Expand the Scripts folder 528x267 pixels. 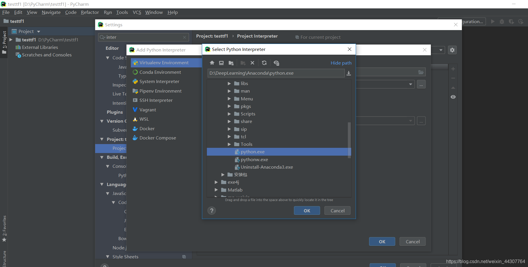[x=229, y=114]
